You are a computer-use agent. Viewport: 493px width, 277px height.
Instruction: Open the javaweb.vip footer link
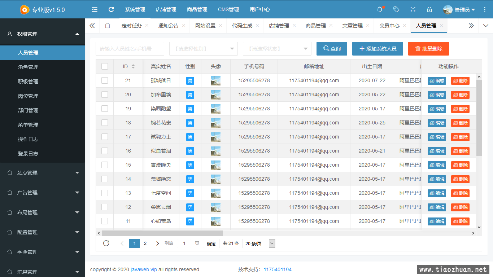point(144,269)
